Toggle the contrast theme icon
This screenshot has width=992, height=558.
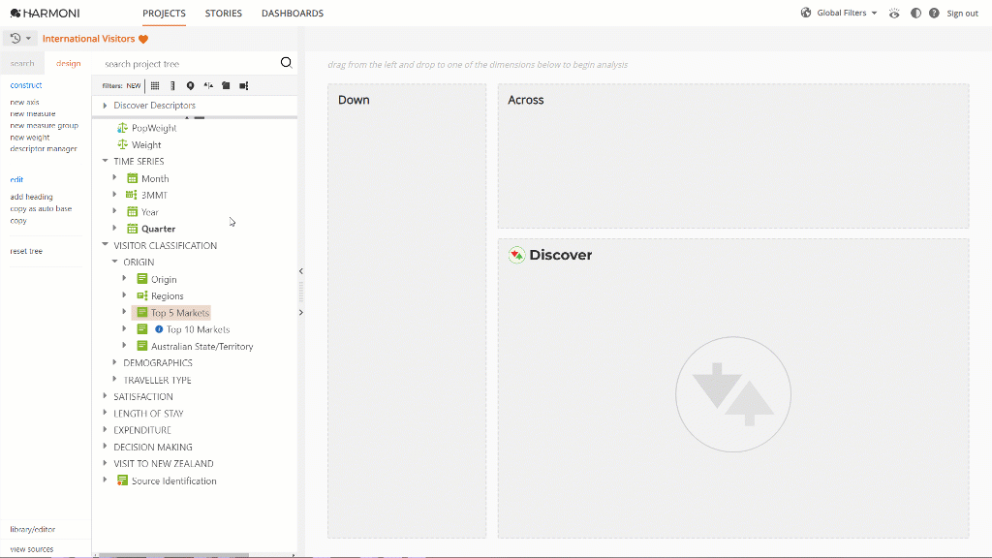click(915, 14)
